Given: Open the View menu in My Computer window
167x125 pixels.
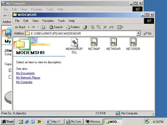Looking at the screenshot, I should pos(24,9).
